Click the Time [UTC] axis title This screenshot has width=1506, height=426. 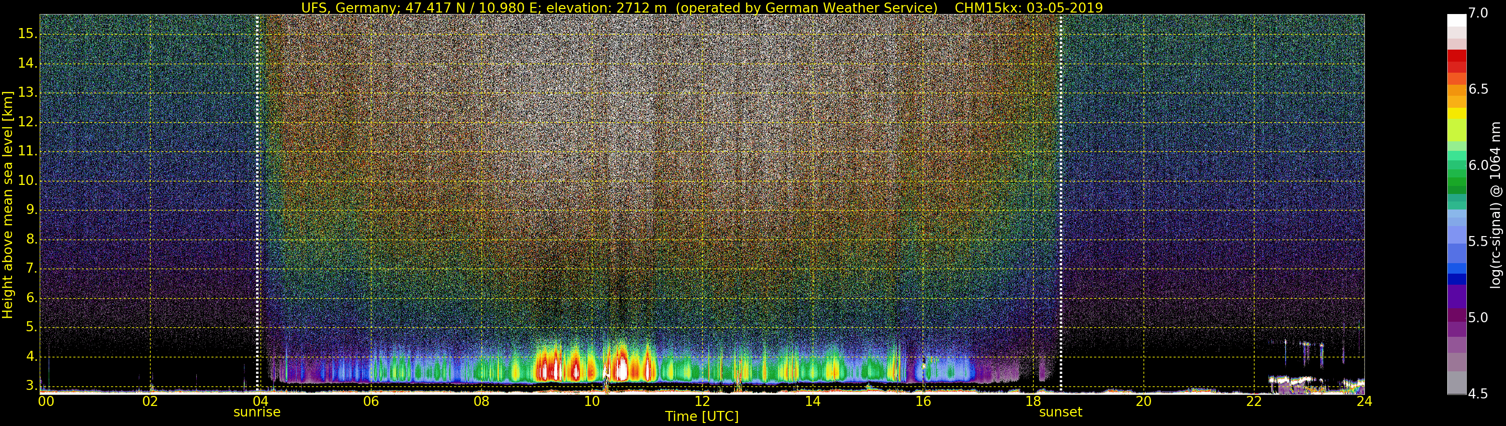click(x=702, y=416)
